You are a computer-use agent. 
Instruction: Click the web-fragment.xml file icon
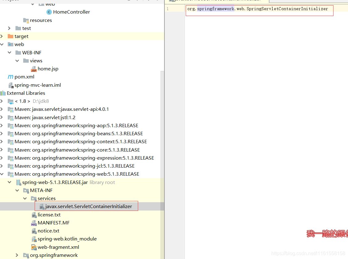[x=34, y=247]
